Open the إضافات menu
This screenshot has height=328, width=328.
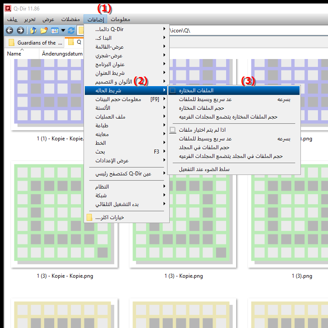click(x=96, y=19)
